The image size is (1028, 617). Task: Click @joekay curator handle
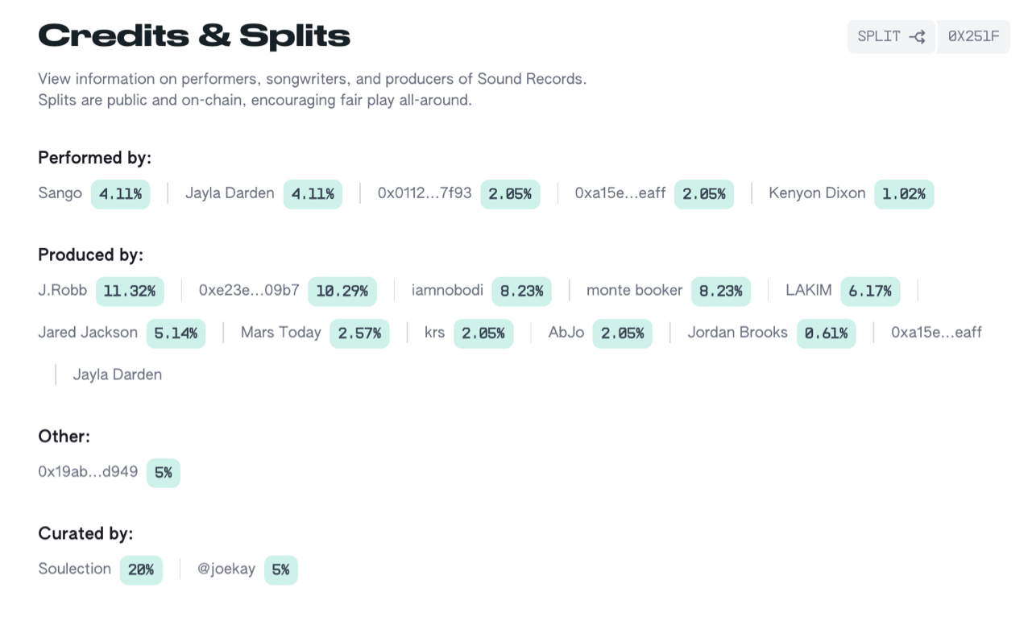(x=226, y=569)
